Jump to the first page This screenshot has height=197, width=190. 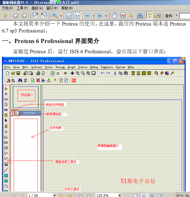(14, 196)
